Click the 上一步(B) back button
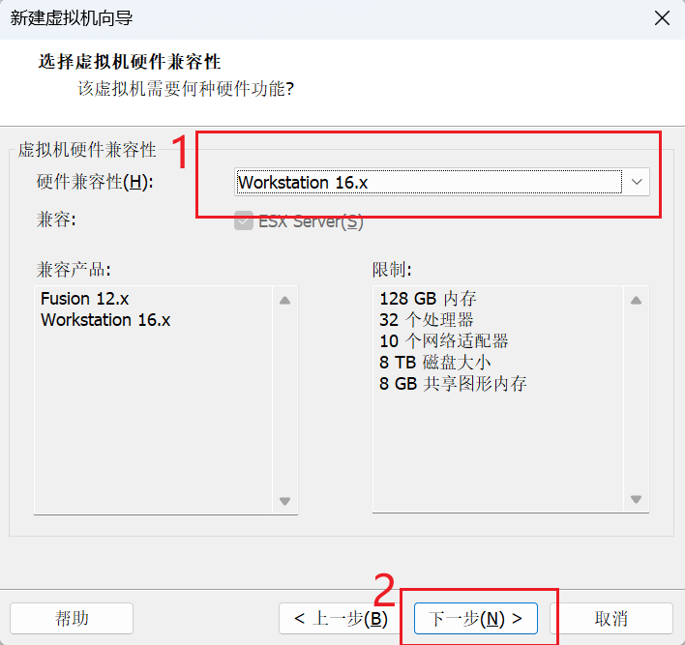The width and height of the screenshot is (685, 645). (x=341, y=618)
